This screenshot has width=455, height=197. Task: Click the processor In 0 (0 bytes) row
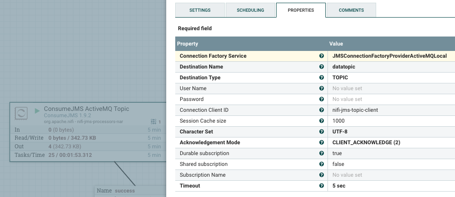coord(88,129)
